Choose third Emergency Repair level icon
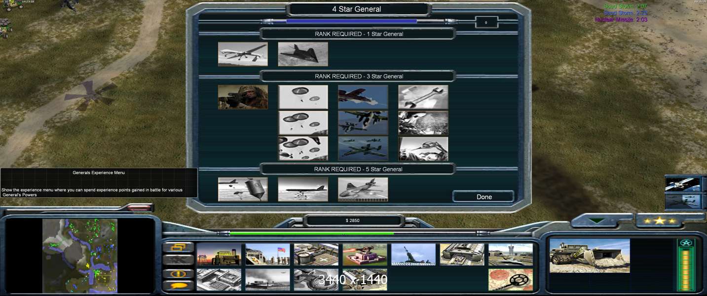Image resolution: width=707 pixels, height=296 pixels. [423, 148]
